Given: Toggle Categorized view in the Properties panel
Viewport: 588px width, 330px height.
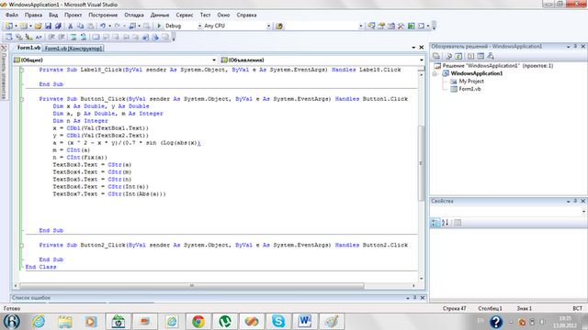Looking at the screenshot, I should [x=435, y=223].
